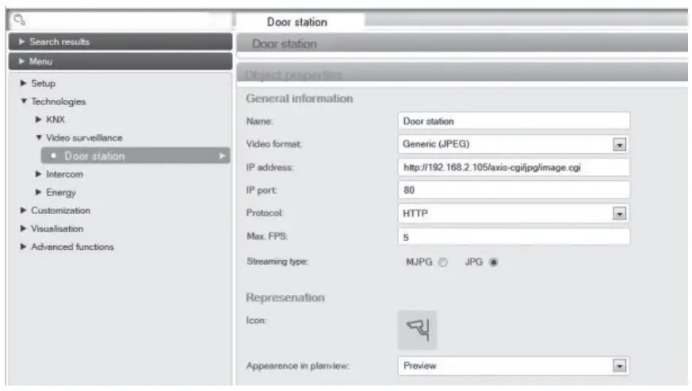Select the JPG streaming type
The image size is (692, 391).
[494, 263]
